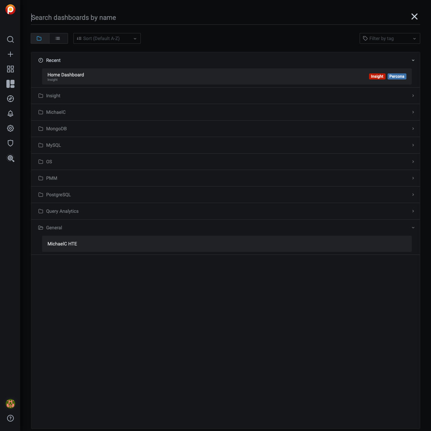
Task: Click the user avatar icon
Action: [x=10, y=403]
